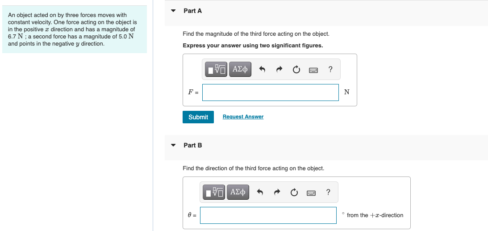Show keyboard shortcuts in Part B toolbar
This screenshot has width=488, height=231.
tap(311, 193)
